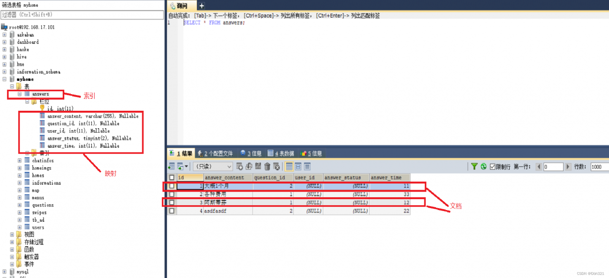Select the 询问 query tab
Image resolution: width=609 pixels, height=278 pixels.
pos(182,6)
